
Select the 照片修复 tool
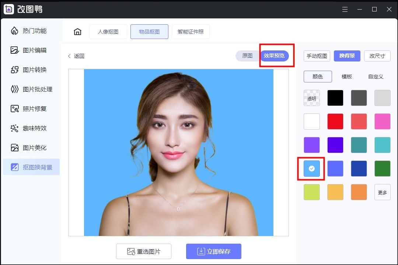[31, 108]
